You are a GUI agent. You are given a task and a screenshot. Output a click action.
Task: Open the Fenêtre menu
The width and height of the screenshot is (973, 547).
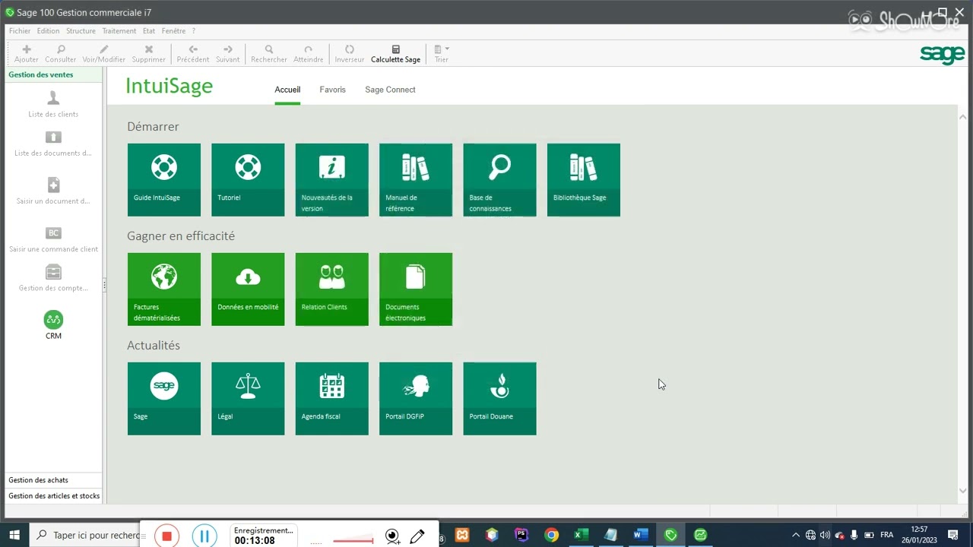tap(174, 31)
